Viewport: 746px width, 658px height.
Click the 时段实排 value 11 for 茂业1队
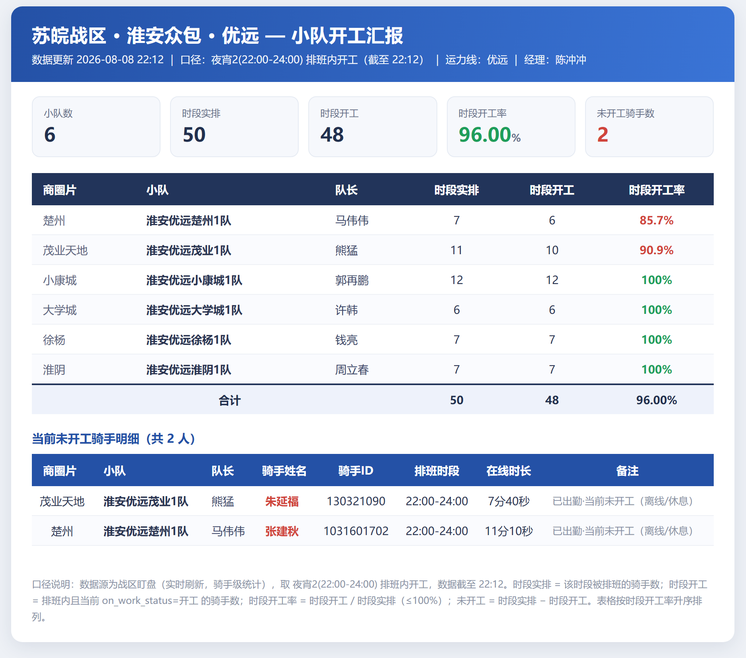click(456, 250)
